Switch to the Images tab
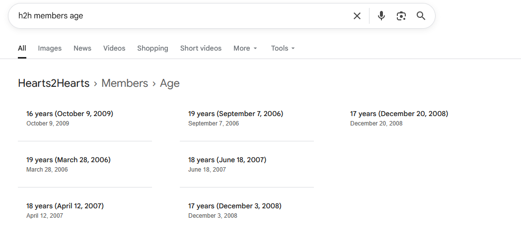Viewport: 521px width, 249px height. coord(50,49)
